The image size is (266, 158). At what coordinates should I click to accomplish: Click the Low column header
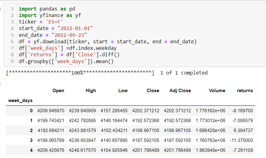[123, 91]
